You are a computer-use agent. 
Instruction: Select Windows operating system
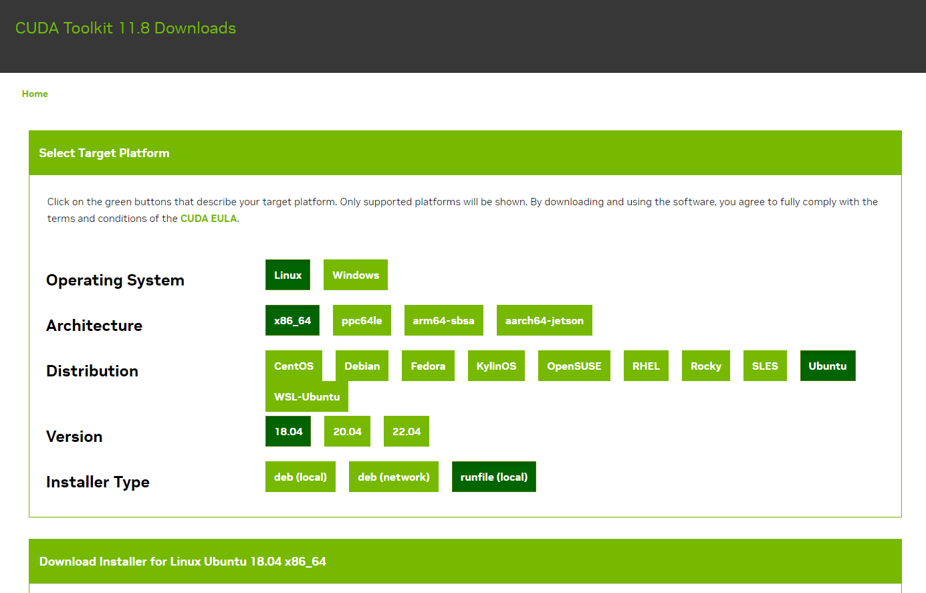pos(356,275)
